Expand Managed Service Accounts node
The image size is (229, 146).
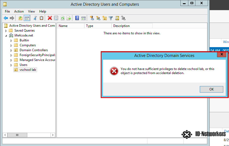click(x=11, y=60)
